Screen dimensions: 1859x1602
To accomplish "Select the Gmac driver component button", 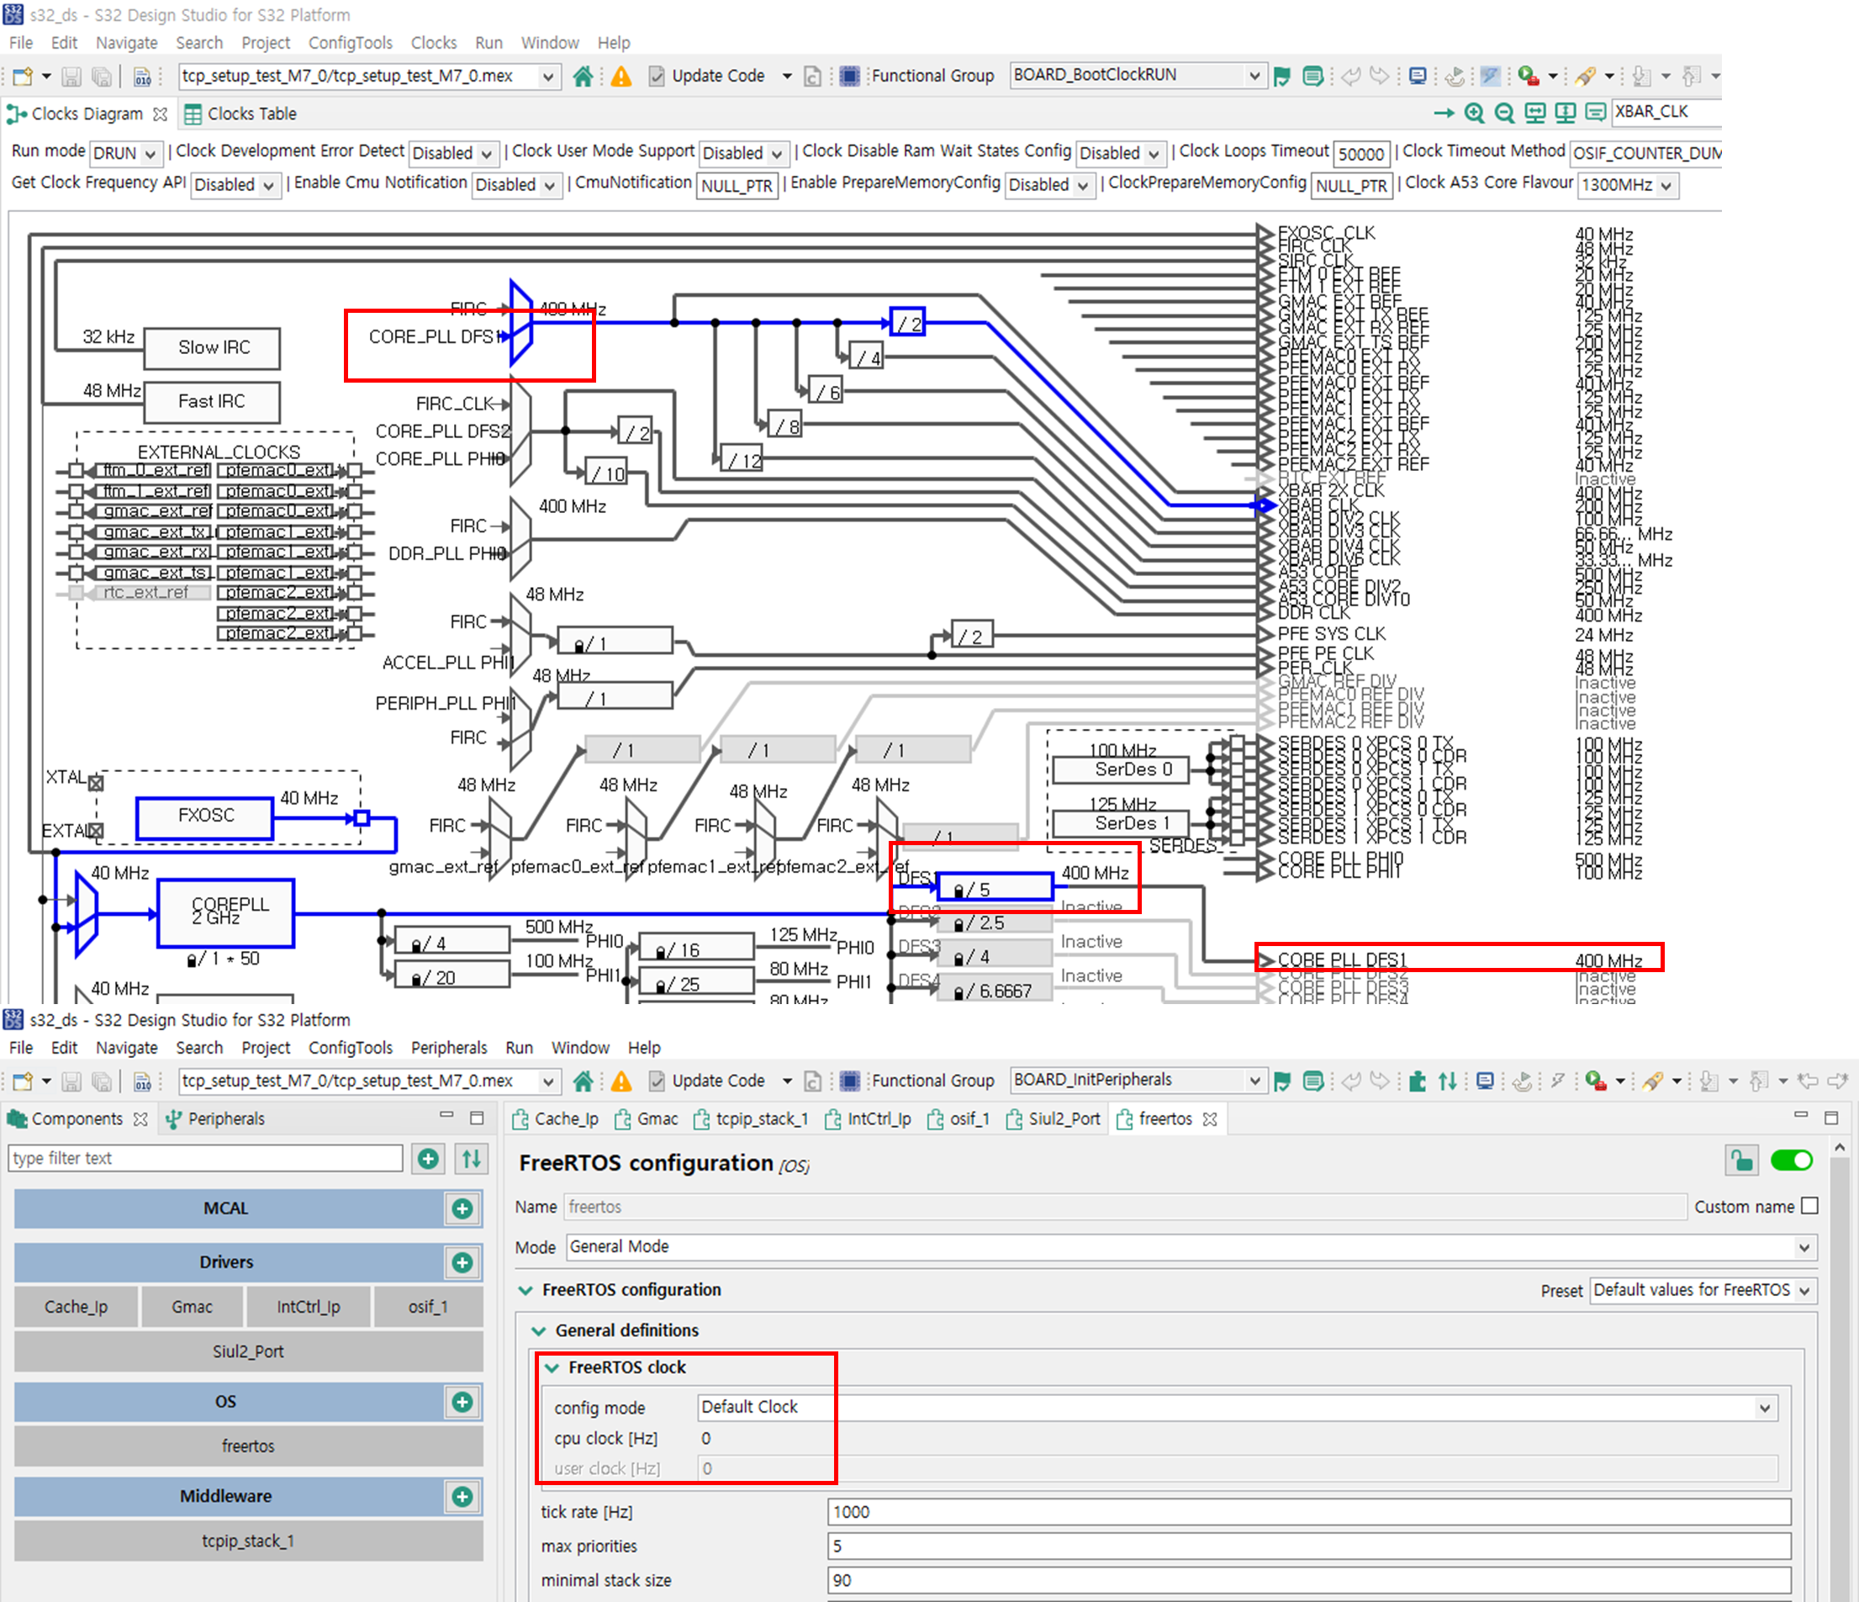I will point(192,1307).
